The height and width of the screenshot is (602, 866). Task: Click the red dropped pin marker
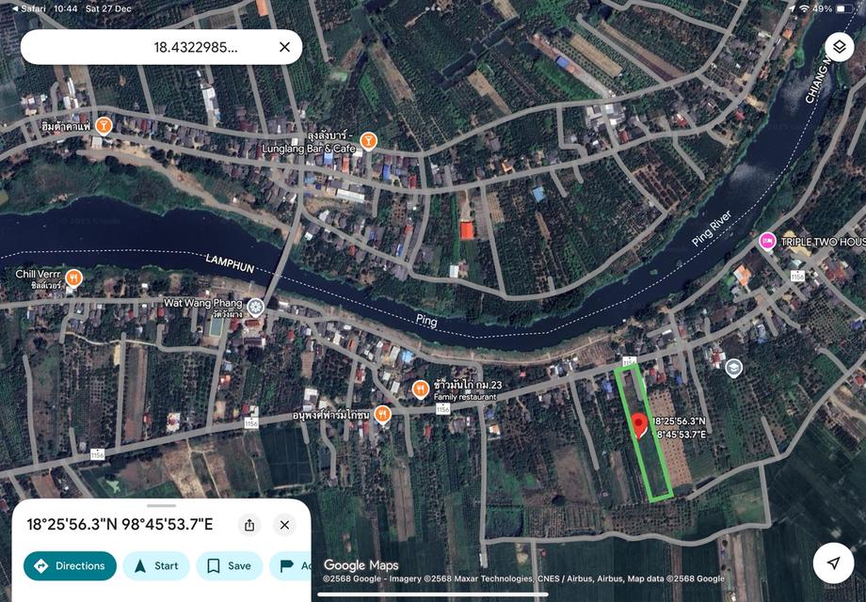(x=639, y=426)
